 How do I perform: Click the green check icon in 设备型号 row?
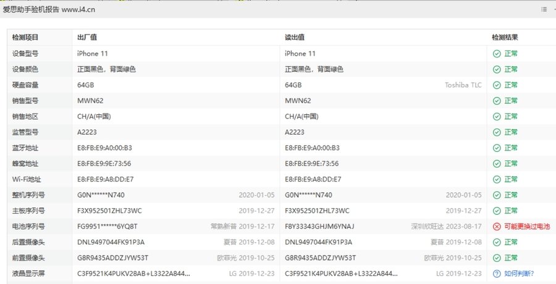pos(497,54)
